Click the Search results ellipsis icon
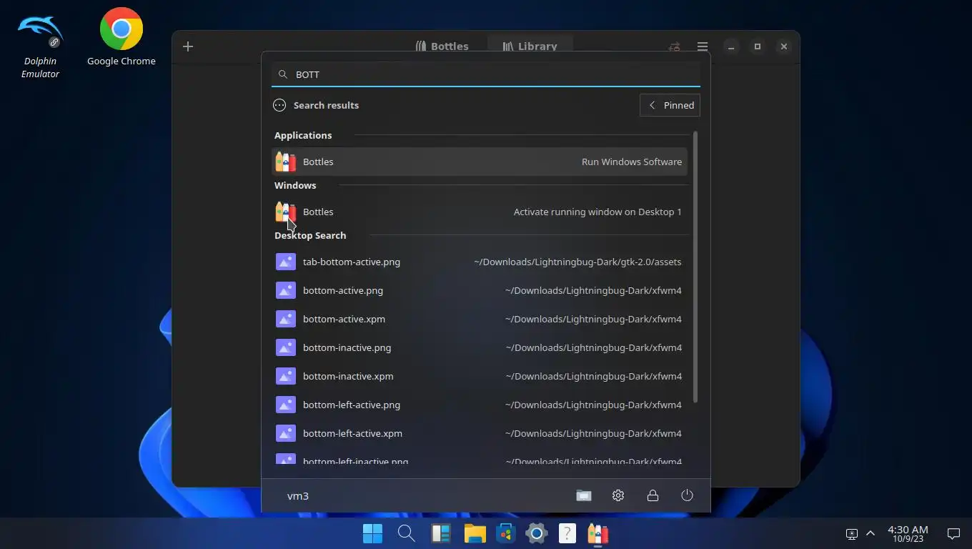Viewport: 972px width, 549px height. (279, 105)
